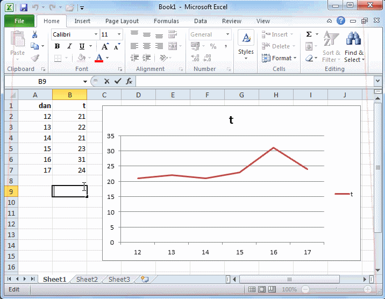Click the AutoSum sigma icon
Image resolution: width=385 pixels, height=299 pixels.
[309, 34]
